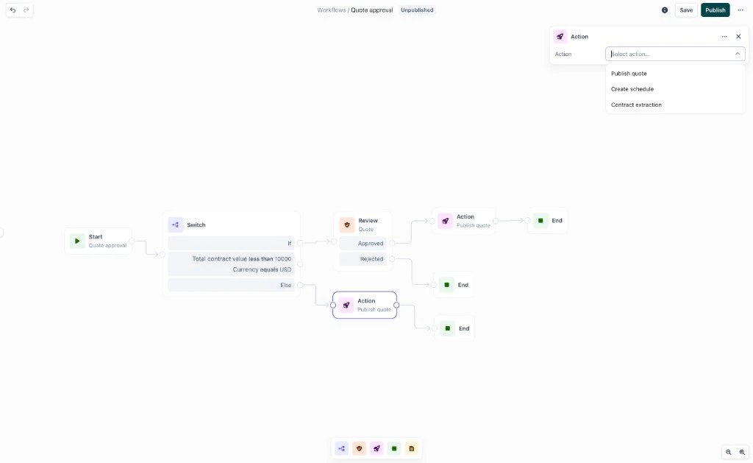Click Save in the top bar

685,10
